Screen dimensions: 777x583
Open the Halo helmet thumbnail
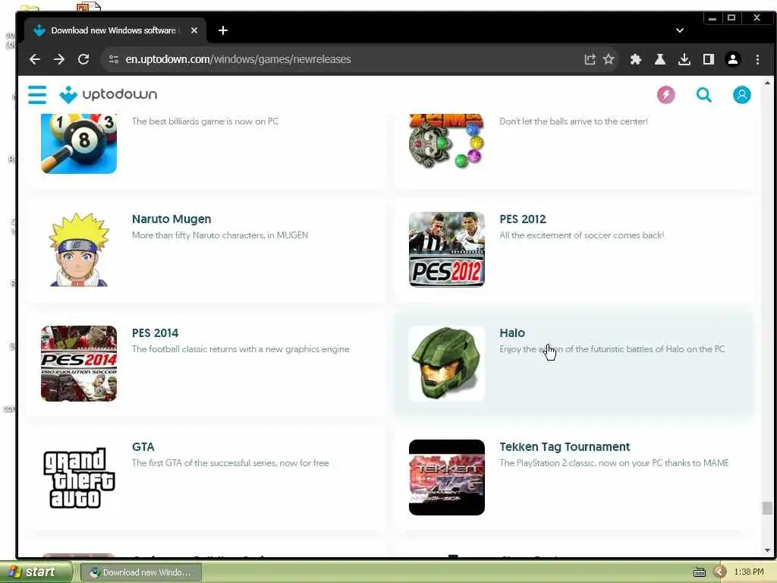446,364
